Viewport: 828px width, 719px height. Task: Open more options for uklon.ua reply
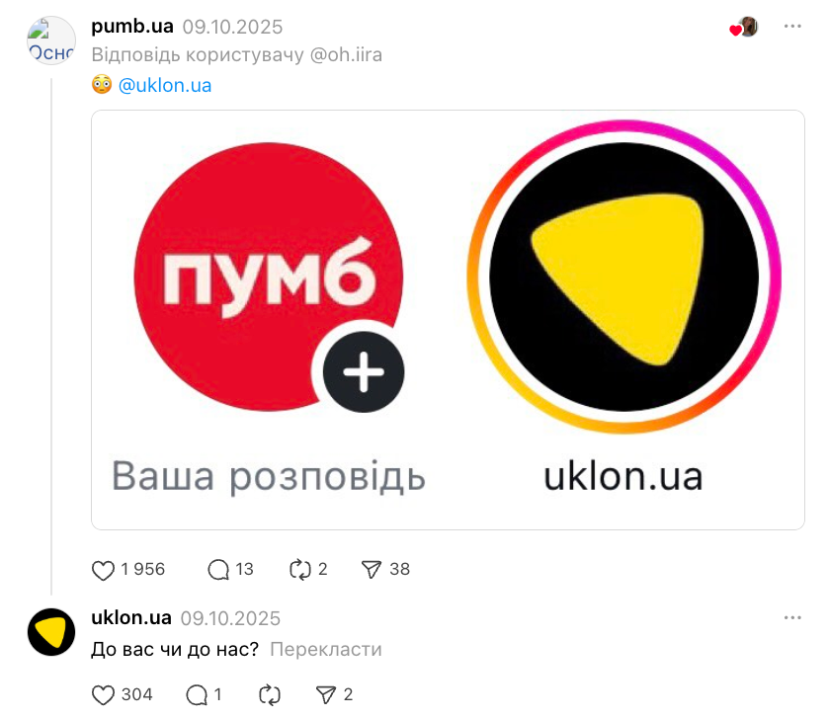[792, 617]
